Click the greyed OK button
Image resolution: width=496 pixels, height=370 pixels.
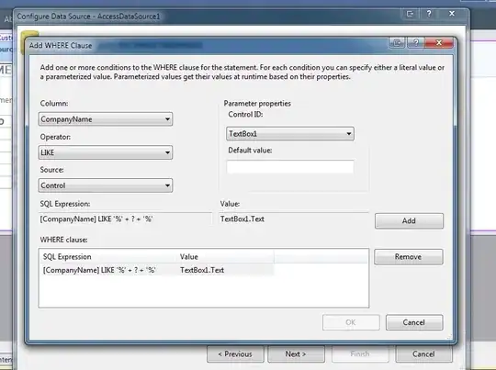[351, 322]
